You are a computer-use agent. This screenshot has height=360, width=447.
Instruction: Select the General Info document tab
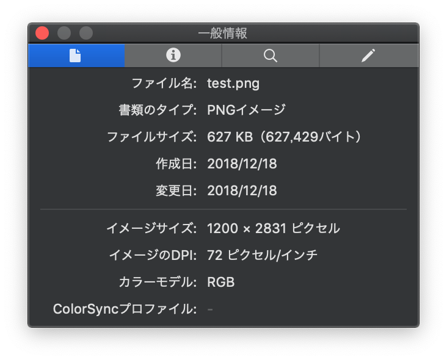click(x=76, y=56)
